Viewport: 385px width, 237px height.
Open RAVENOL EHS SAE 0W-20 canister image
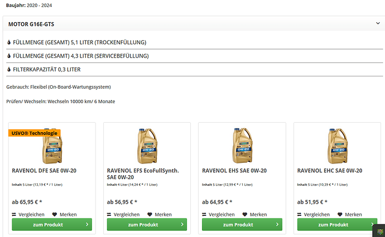[x=242, y=146]
